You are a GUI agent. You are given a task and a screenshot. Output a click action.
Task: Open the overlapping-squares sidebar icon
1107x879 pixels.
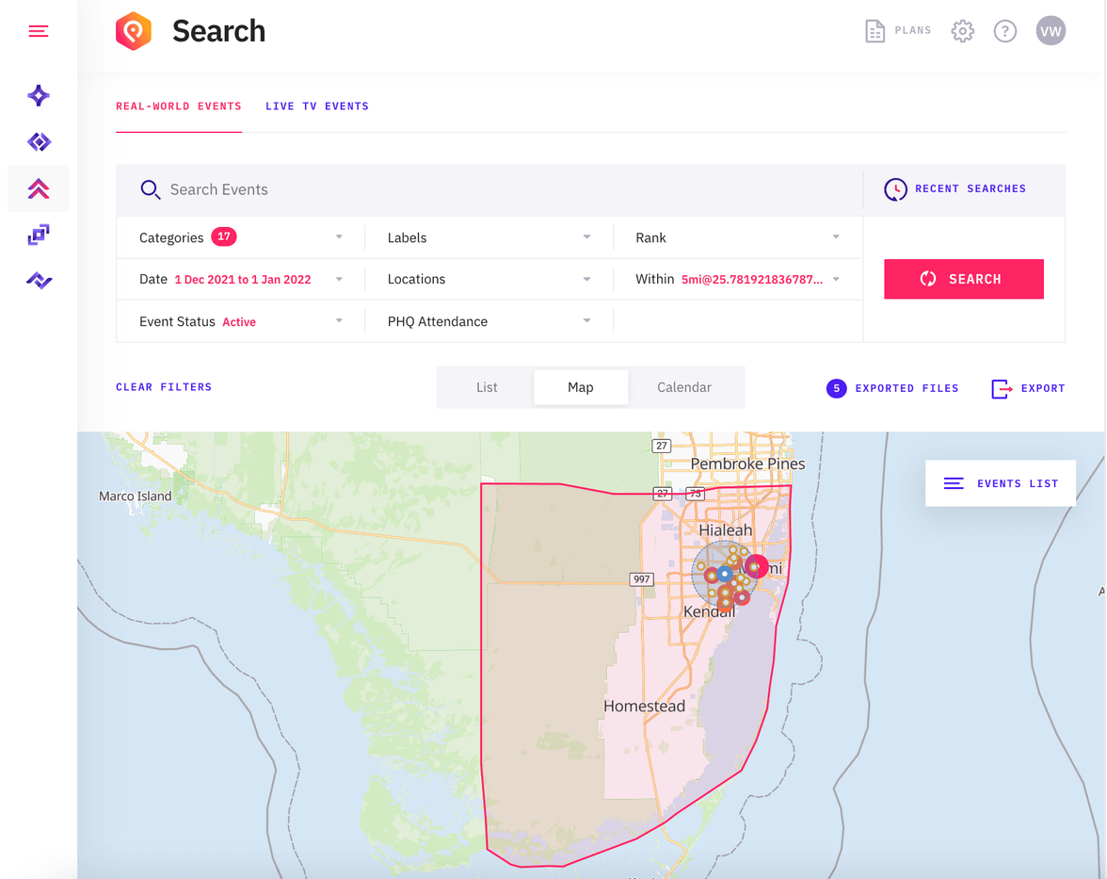[38, 234]
